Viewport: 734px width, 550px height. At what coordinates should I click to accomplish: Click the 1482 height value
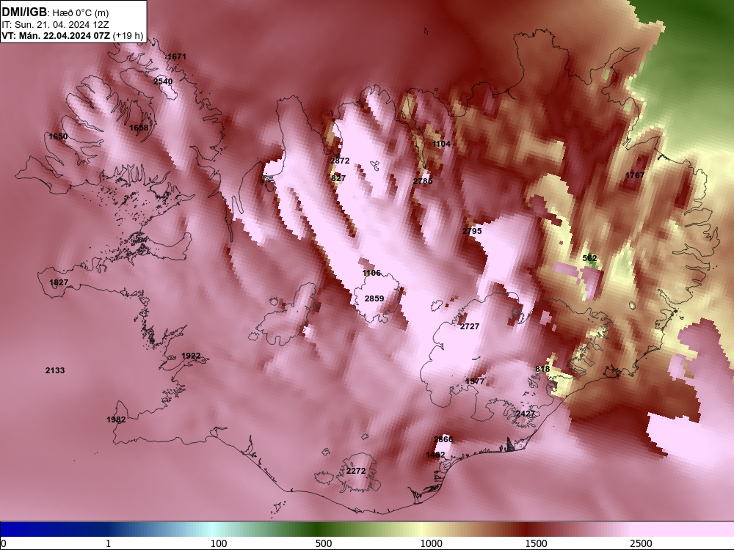pyautogui.click(x=435, y=455)
